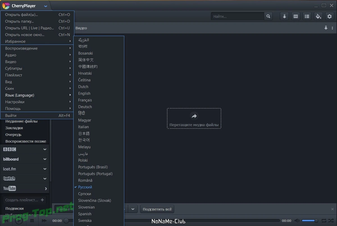Open the Избранное submenu

pos(37,41)
